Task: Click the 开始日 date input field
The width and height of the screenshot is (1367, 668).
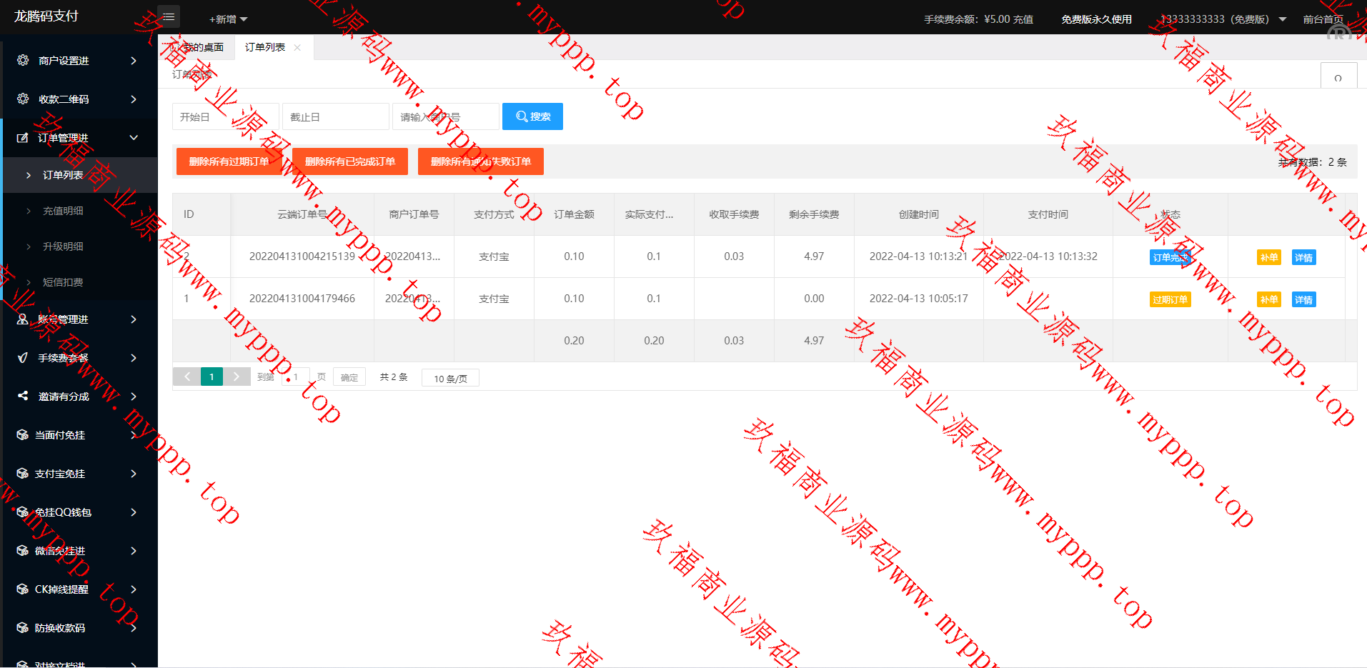Action: point(225,117)
